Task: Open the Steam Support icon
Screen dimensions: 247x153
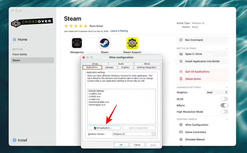Action: [x=132, y=43]
